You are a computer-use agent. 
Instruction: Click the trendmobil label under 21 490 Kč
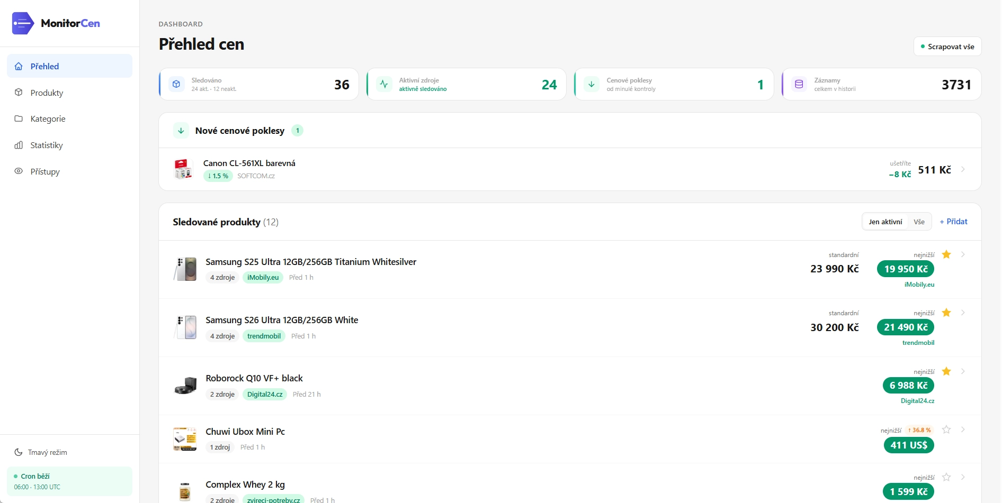coord(918,343)
